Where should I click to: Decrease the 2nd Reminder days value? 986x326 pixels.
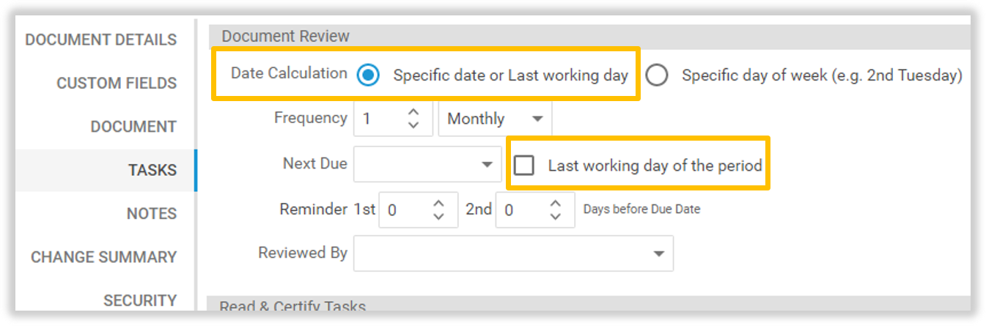[x=556, y=217]
